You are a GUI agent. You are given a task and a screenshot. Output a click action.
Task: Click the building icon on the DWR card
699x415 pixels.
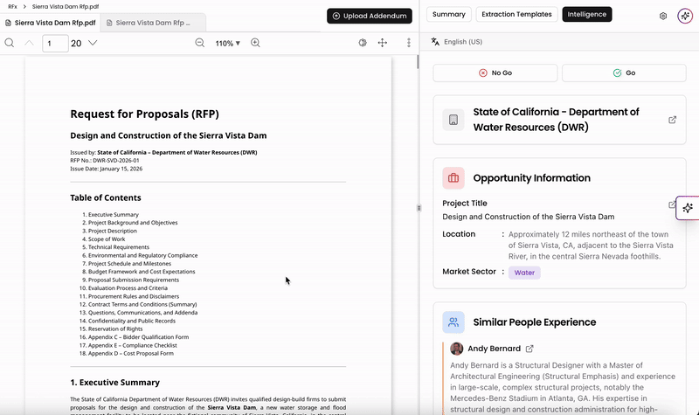point(453,120)
